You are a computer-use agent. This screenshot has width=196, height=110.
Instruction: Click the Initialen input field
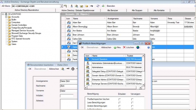[67, 96]
